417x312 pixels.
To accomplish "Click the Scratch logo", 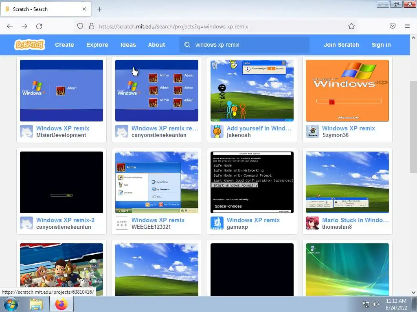I will [x=30, y=45].
